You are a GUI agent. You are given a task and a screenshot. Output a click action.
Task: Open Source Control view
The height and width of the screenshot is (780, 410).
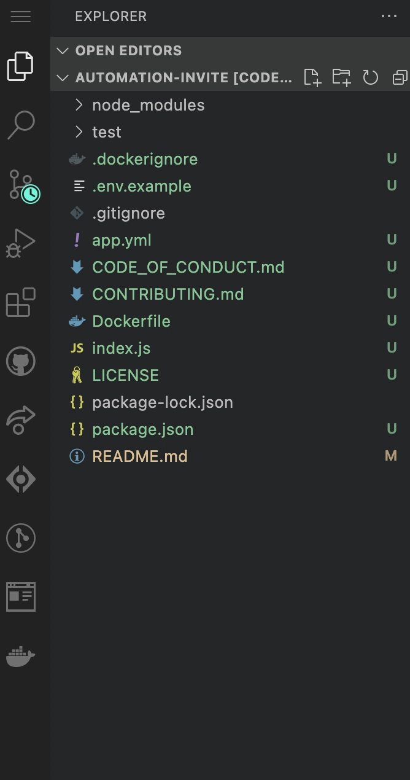[21, 184]
